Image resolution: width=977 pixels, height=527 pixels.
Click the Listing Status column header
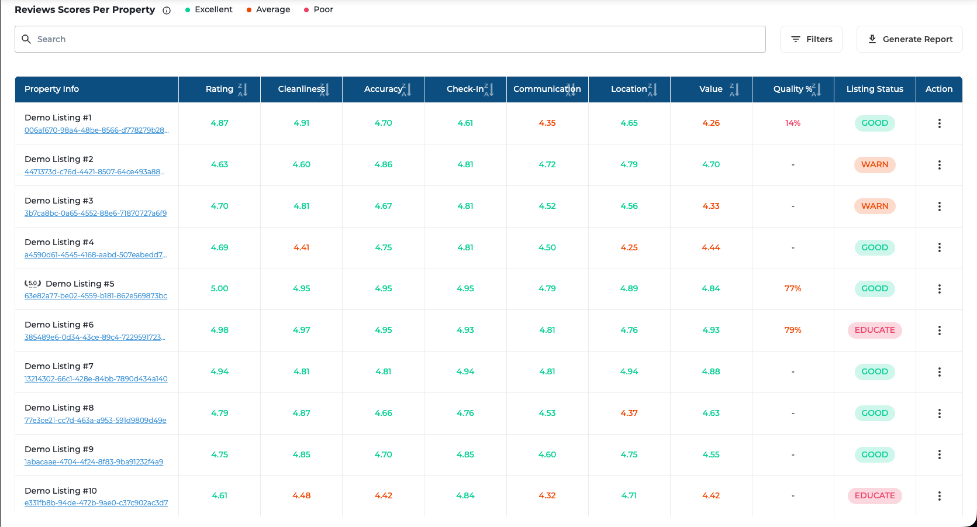tap(874, 89)
